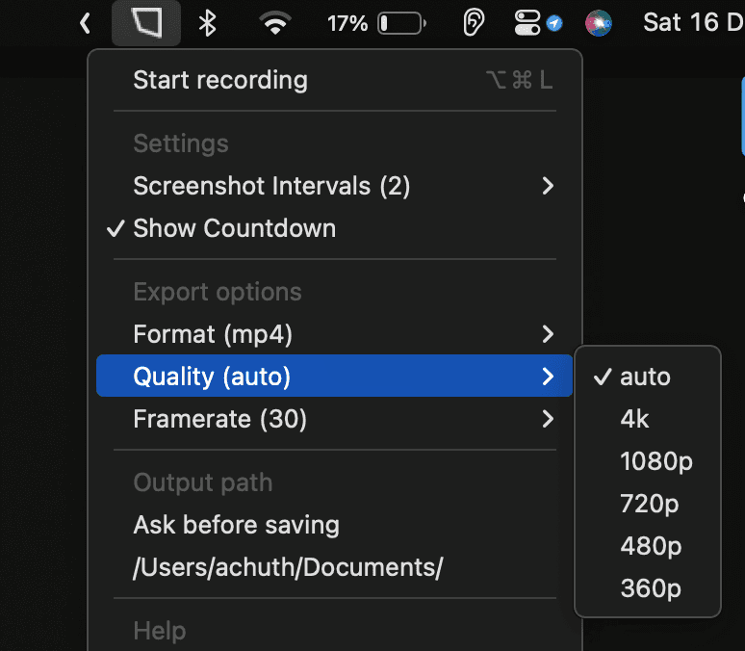Open the Framerate (30) submenu
Viewport: 745px width, 651px height.
coord(335,419)
